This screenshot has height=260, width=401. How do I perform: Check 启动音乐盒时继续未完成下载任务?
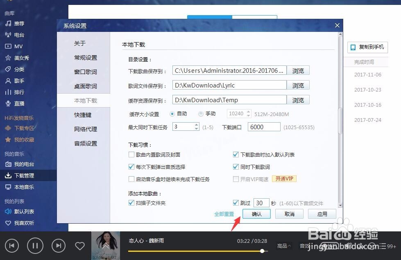click(131, 179)
